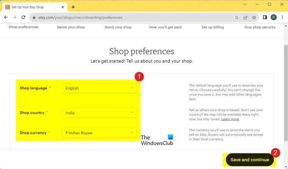Open the How you'll get paid step
The image size is (288, 169).
point(165,27)
